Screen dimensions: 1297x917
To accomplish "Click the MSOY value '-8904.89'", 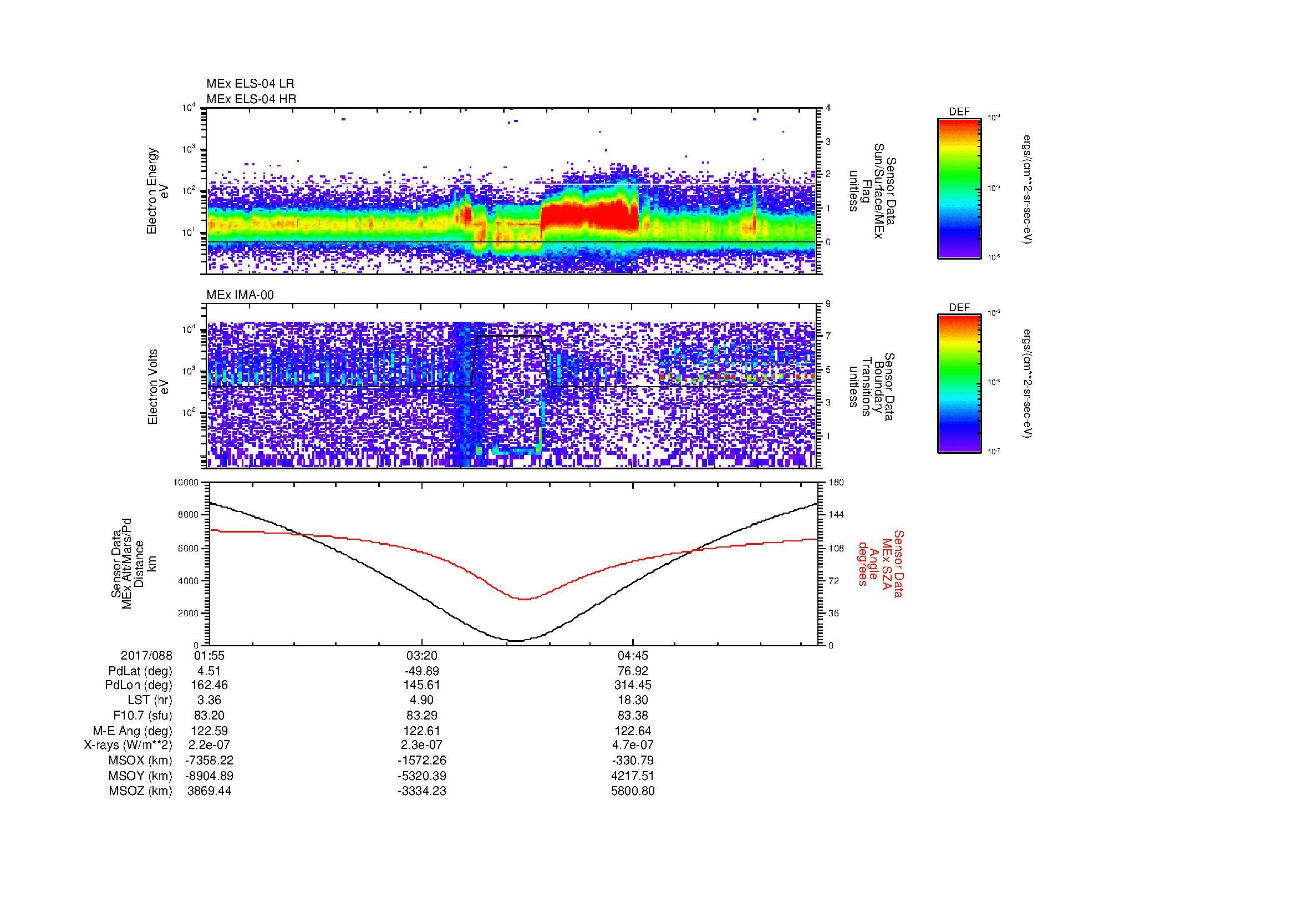I will [209, 776].
